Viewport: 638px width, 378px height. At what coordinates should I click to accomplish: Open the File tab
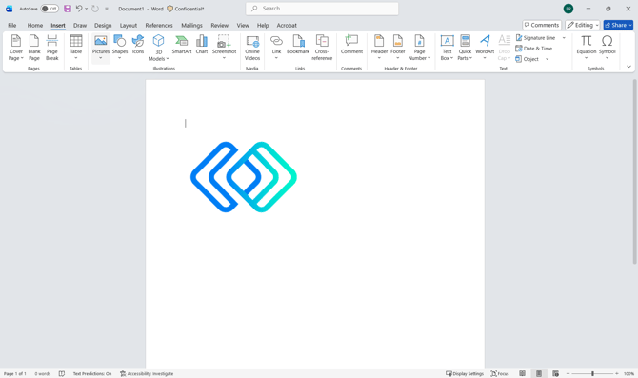pos(12,25)
